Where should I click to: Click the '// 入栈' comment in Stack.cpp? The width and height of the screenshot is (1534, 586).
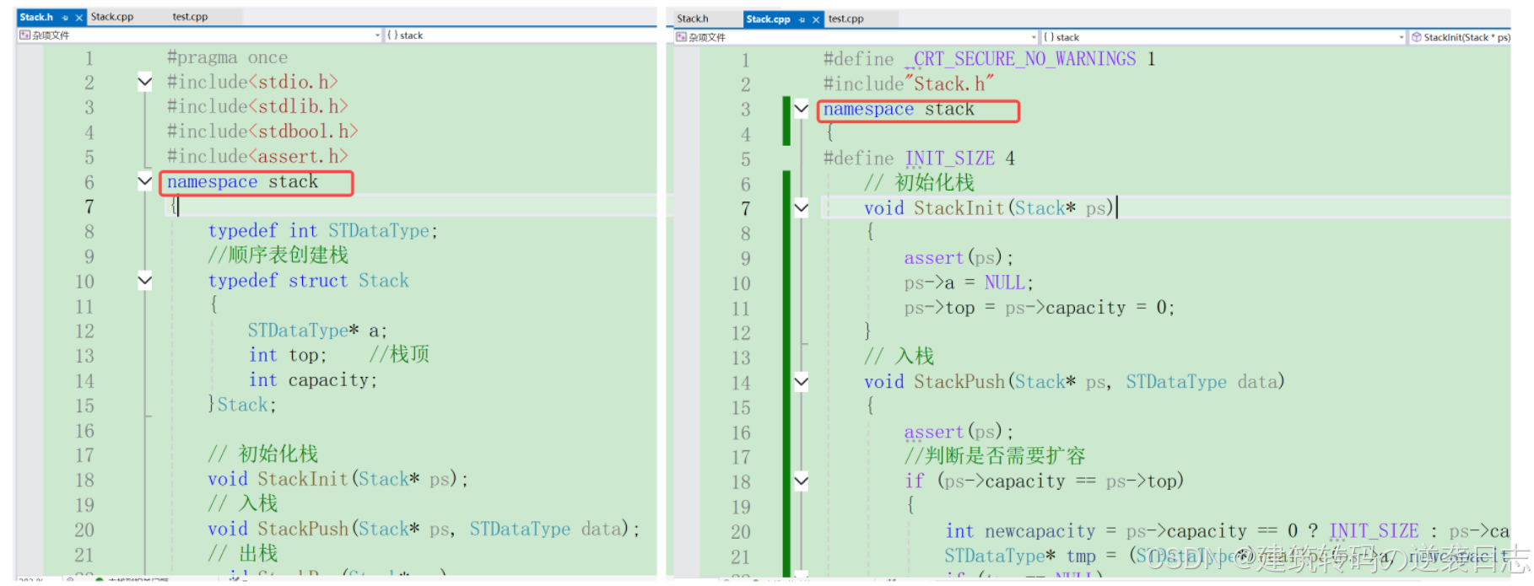point(899,357)
